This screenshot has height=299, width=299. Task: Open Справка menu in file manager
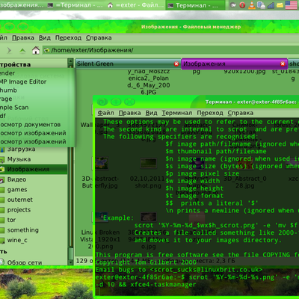pos(99,38)
